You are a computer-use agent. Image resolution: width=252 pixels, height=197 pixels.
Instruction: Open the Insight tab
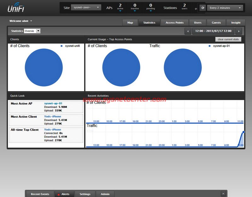[236, 23]
